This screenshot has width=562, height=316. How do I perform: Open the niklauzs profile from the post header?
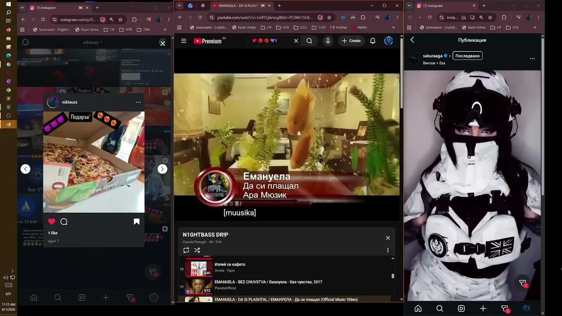(69, 102)
